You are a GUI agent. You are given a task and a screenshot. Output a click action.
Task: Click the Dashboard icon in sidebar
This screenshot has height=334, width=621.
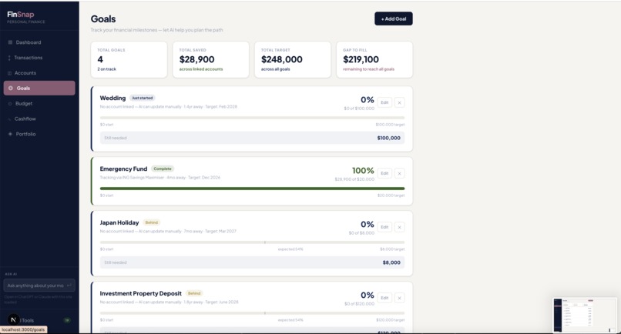(x=10, y=42)
